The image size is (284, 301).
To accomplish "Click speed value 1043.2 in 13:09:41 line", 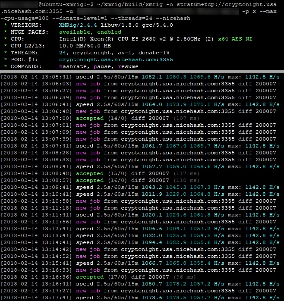I will pos(152,188).
